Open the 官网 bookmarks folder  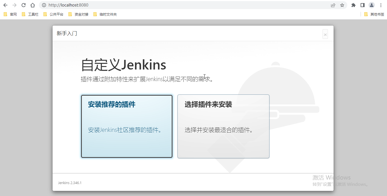13,14
